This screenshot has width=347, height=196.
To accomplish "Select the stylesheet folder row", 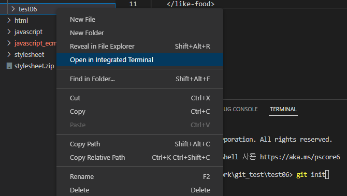I will pyautogui.click(x=28, y=55).
